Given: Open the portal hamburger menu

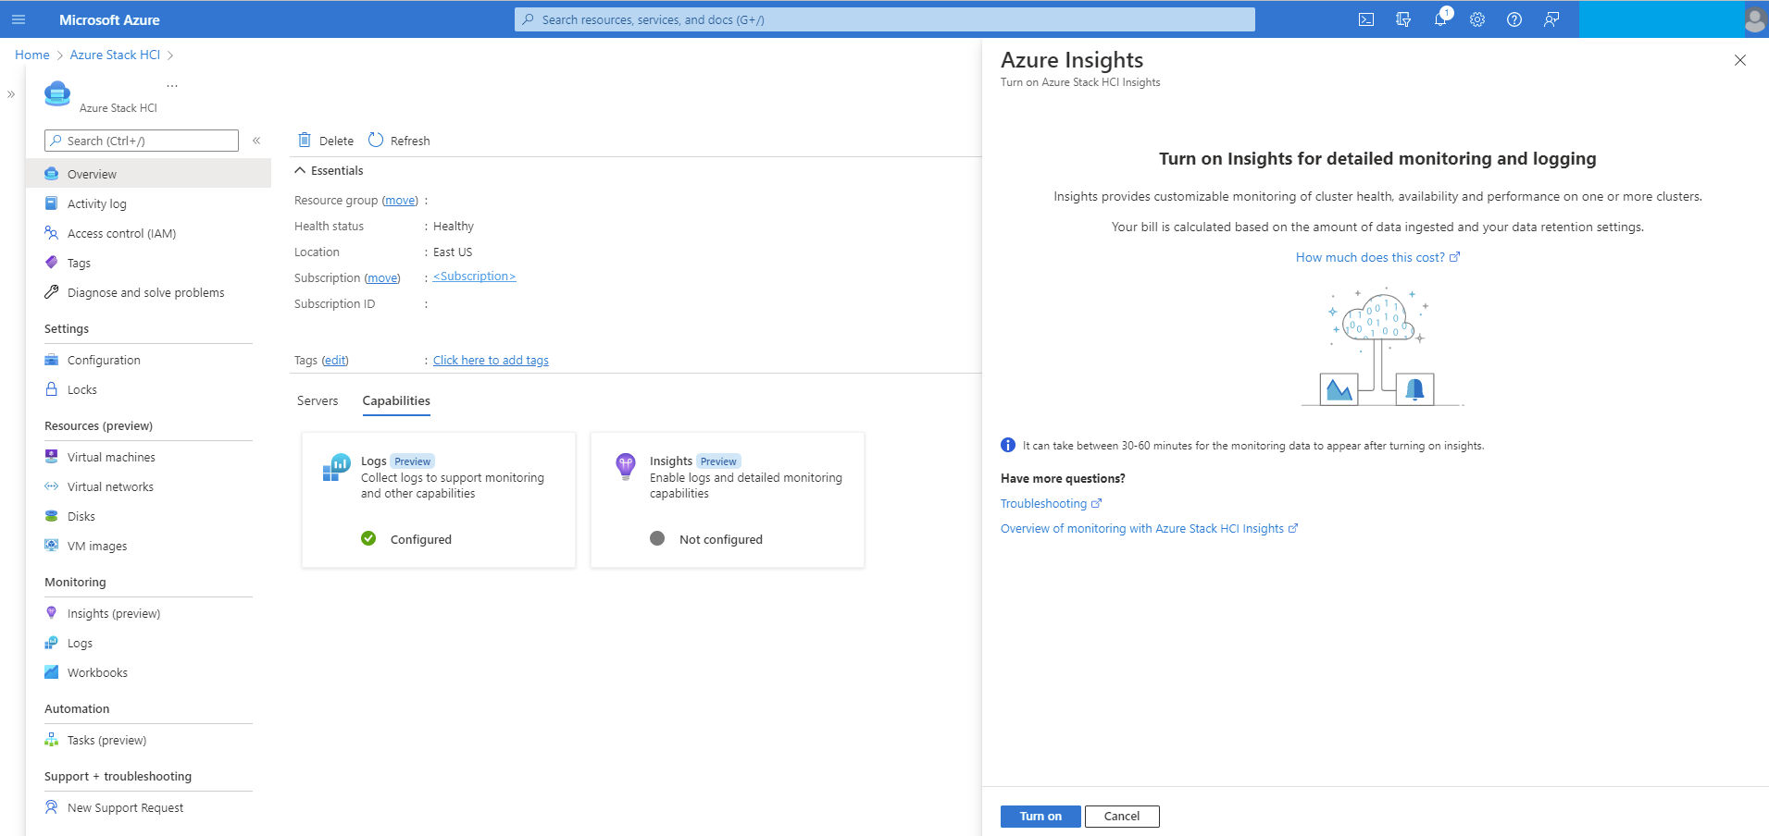Looking at the screenshot, I should coord(18,18).
